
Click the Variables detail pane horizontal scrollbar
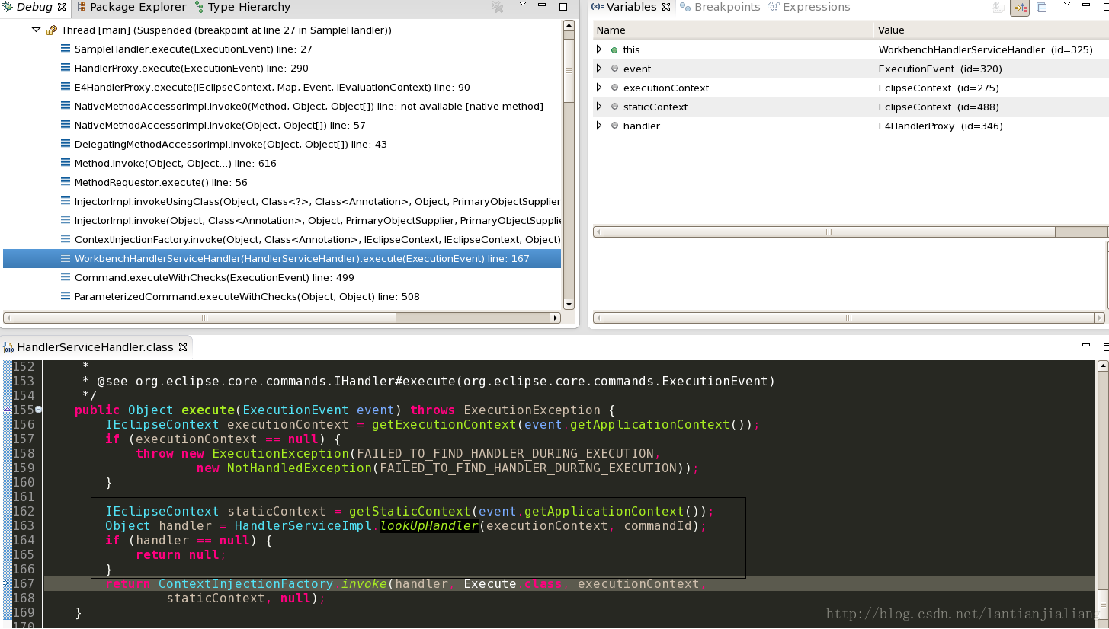click(x=848, y=318)
